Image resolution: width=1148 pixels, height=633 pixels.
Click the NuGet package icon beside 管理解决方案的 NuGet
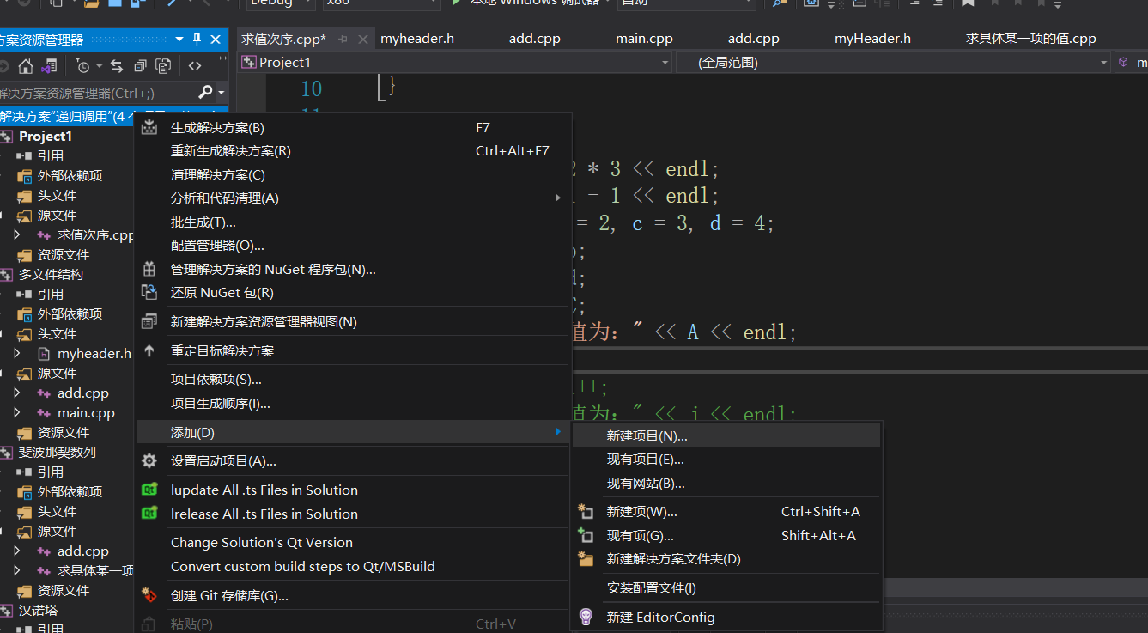[150, 269]
